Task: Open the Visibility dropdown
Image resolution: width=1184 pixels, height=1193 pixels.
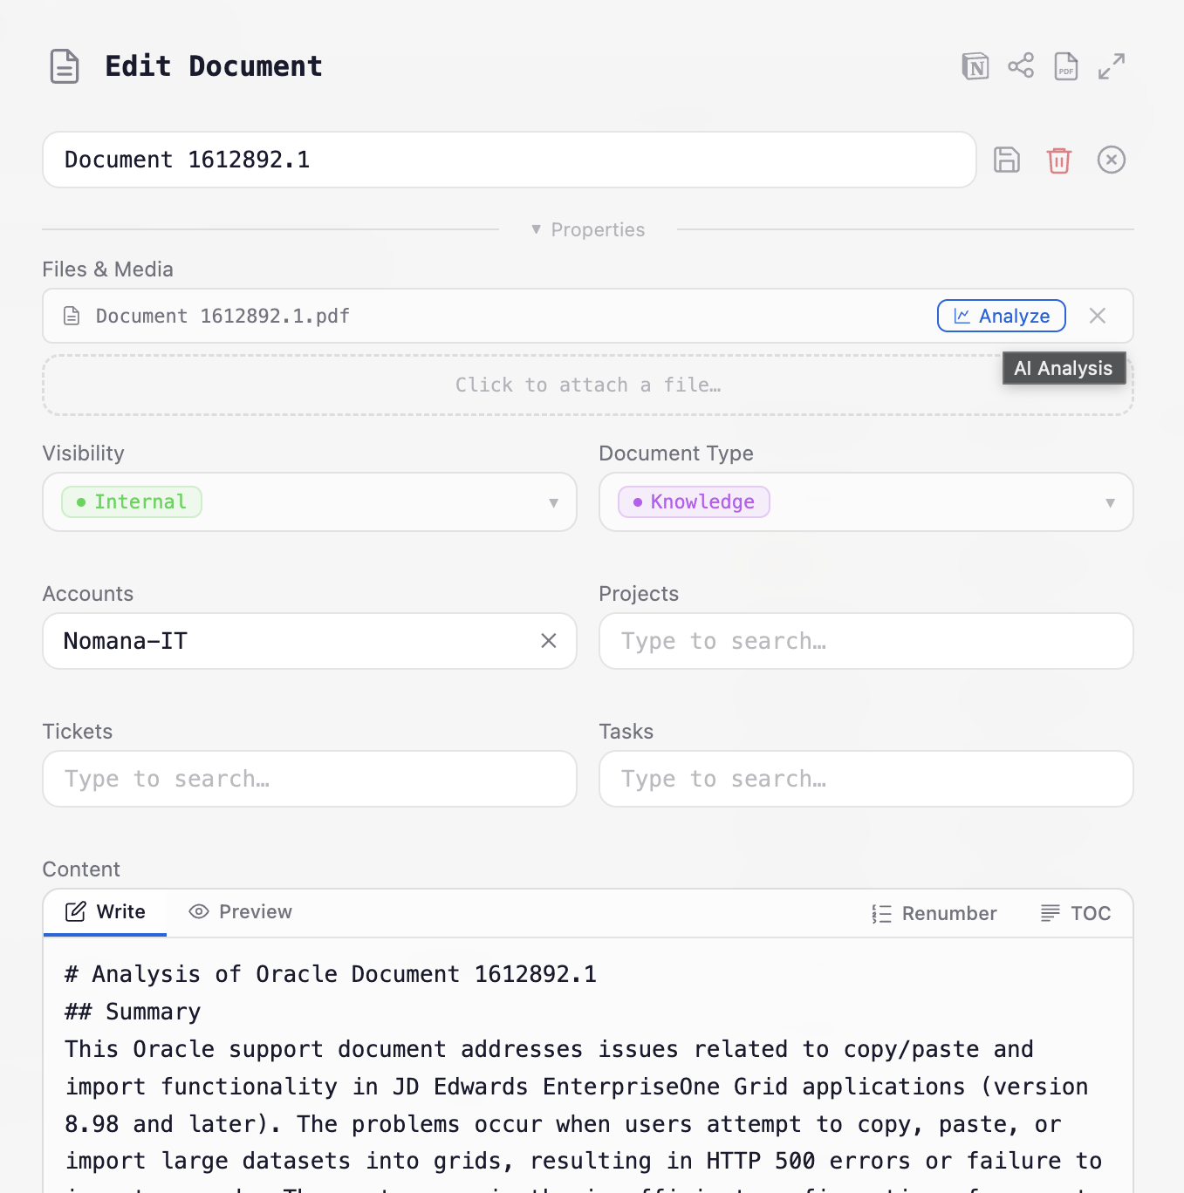Action: pyautogui.click(x=553, y=502)
